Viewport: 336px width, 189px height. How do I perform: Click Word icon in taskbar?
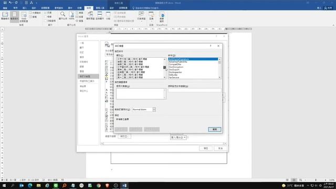124,185
